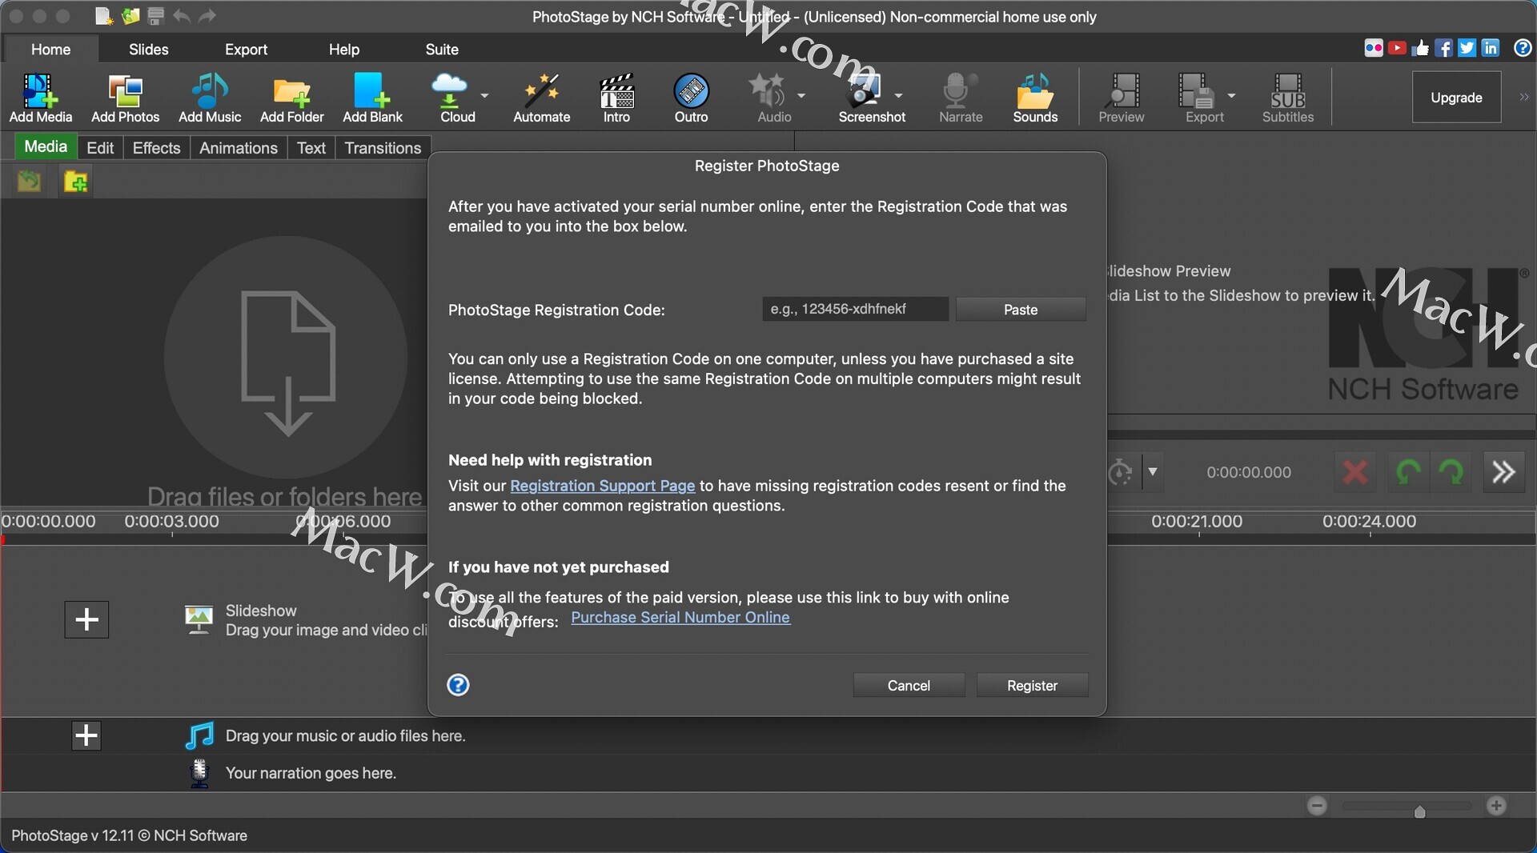Click the Registration Code input field
This screenshot has width=1537, height=853.
click(x=855, y=309)
